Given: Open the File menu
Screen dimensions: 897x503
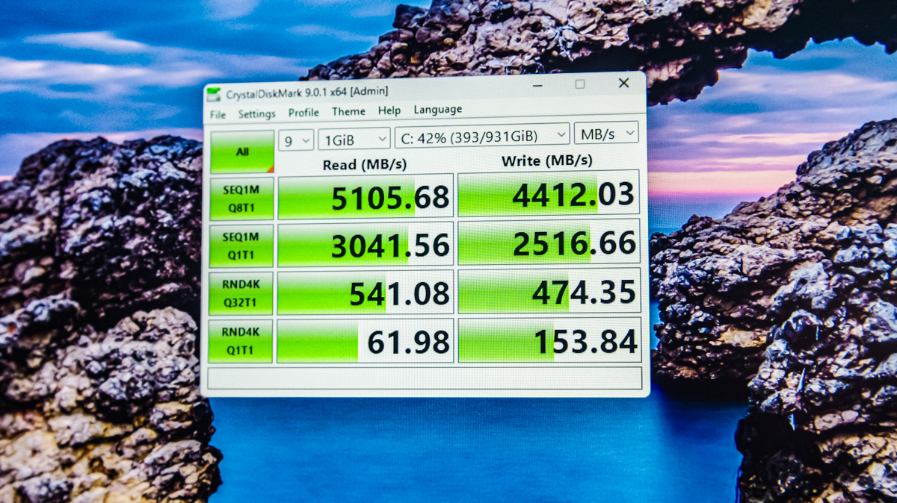Looking at the screenshot, I should (x=218, y=114).
